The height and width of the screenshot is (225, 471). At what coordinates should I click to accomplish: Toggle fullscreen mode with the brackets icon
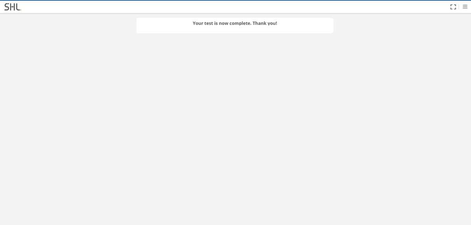(453, 7)
